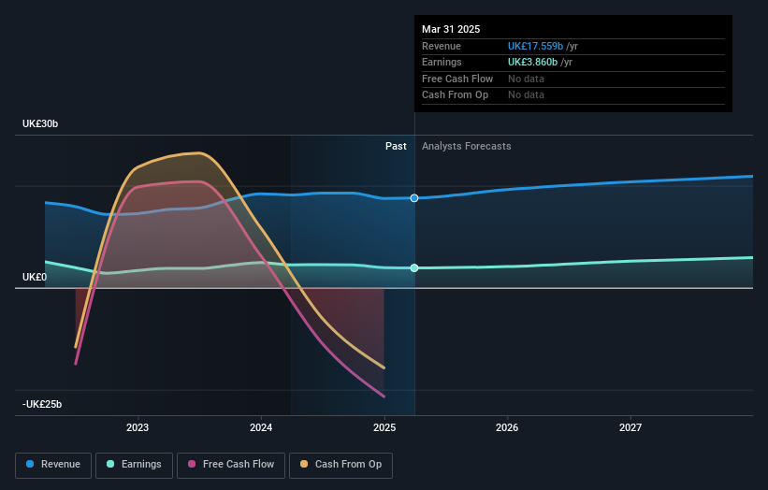
Task: Click the tooltip Free Cash Flow row label
Action: (x=457, y=79)
